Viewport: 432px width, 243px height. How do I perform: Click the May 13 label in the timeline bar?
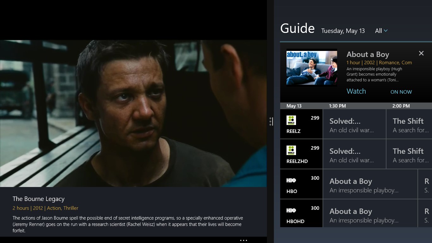point(294,106)
